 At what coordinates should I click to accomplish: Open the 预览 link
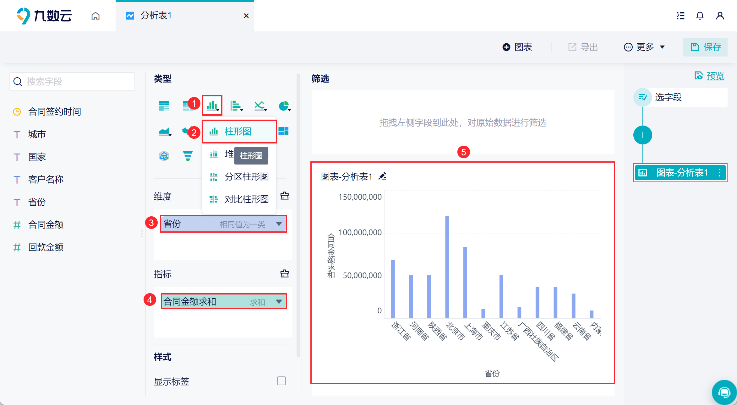pyautogui.click(x=715, y=76)
